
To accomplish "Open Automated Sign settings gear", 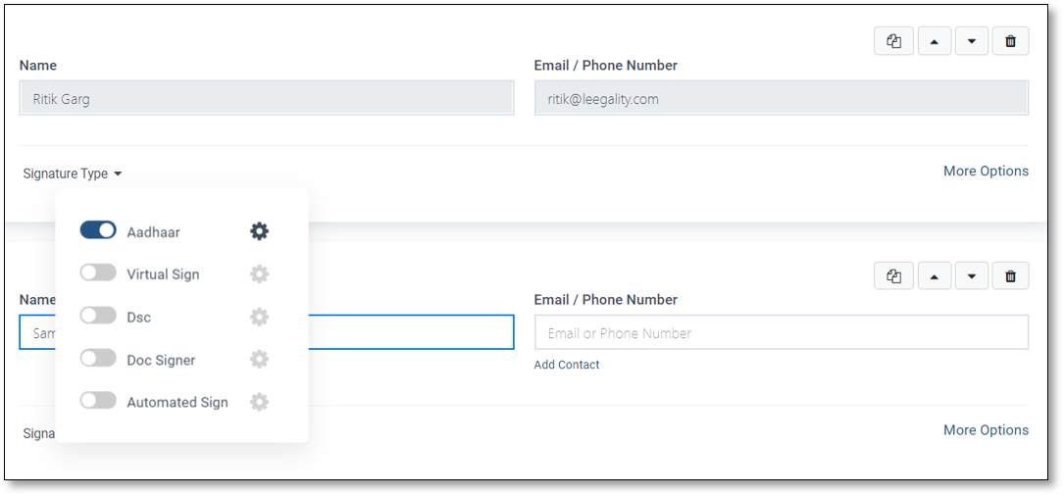I will click(259, 402).
